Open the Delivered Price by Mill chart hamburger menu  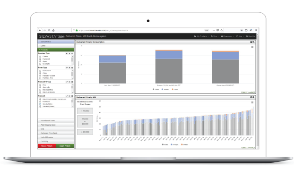pyautogui.click(x=252, y=102)
